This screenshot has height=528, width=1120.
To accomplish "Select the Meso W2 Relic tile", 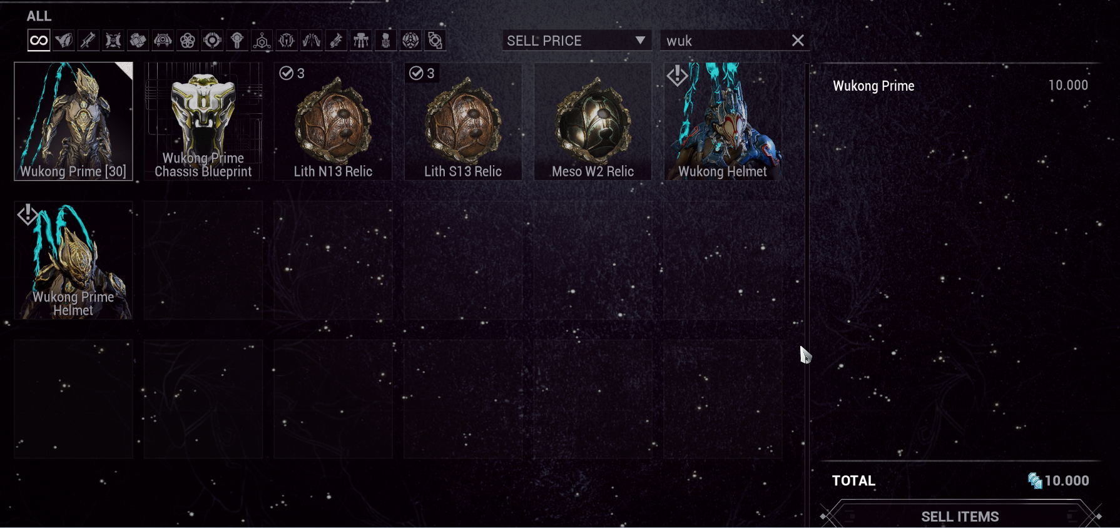I will pyautogui.click(x=593, y=121).
